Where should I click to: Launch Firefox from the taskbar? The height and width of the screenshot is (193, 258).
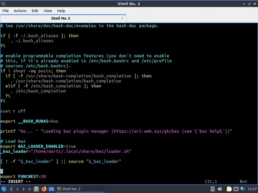coord(44,189)
